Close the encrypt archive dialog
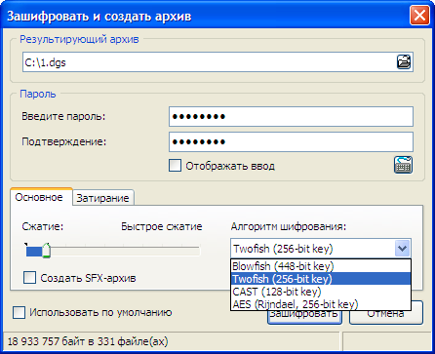Image resolution: width=435 pixels, height=354 pixels. click(419, 15)
